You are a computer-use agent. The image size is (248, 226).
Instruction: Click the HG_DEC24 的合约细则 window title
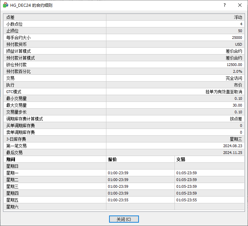click(x=31, y=5)
